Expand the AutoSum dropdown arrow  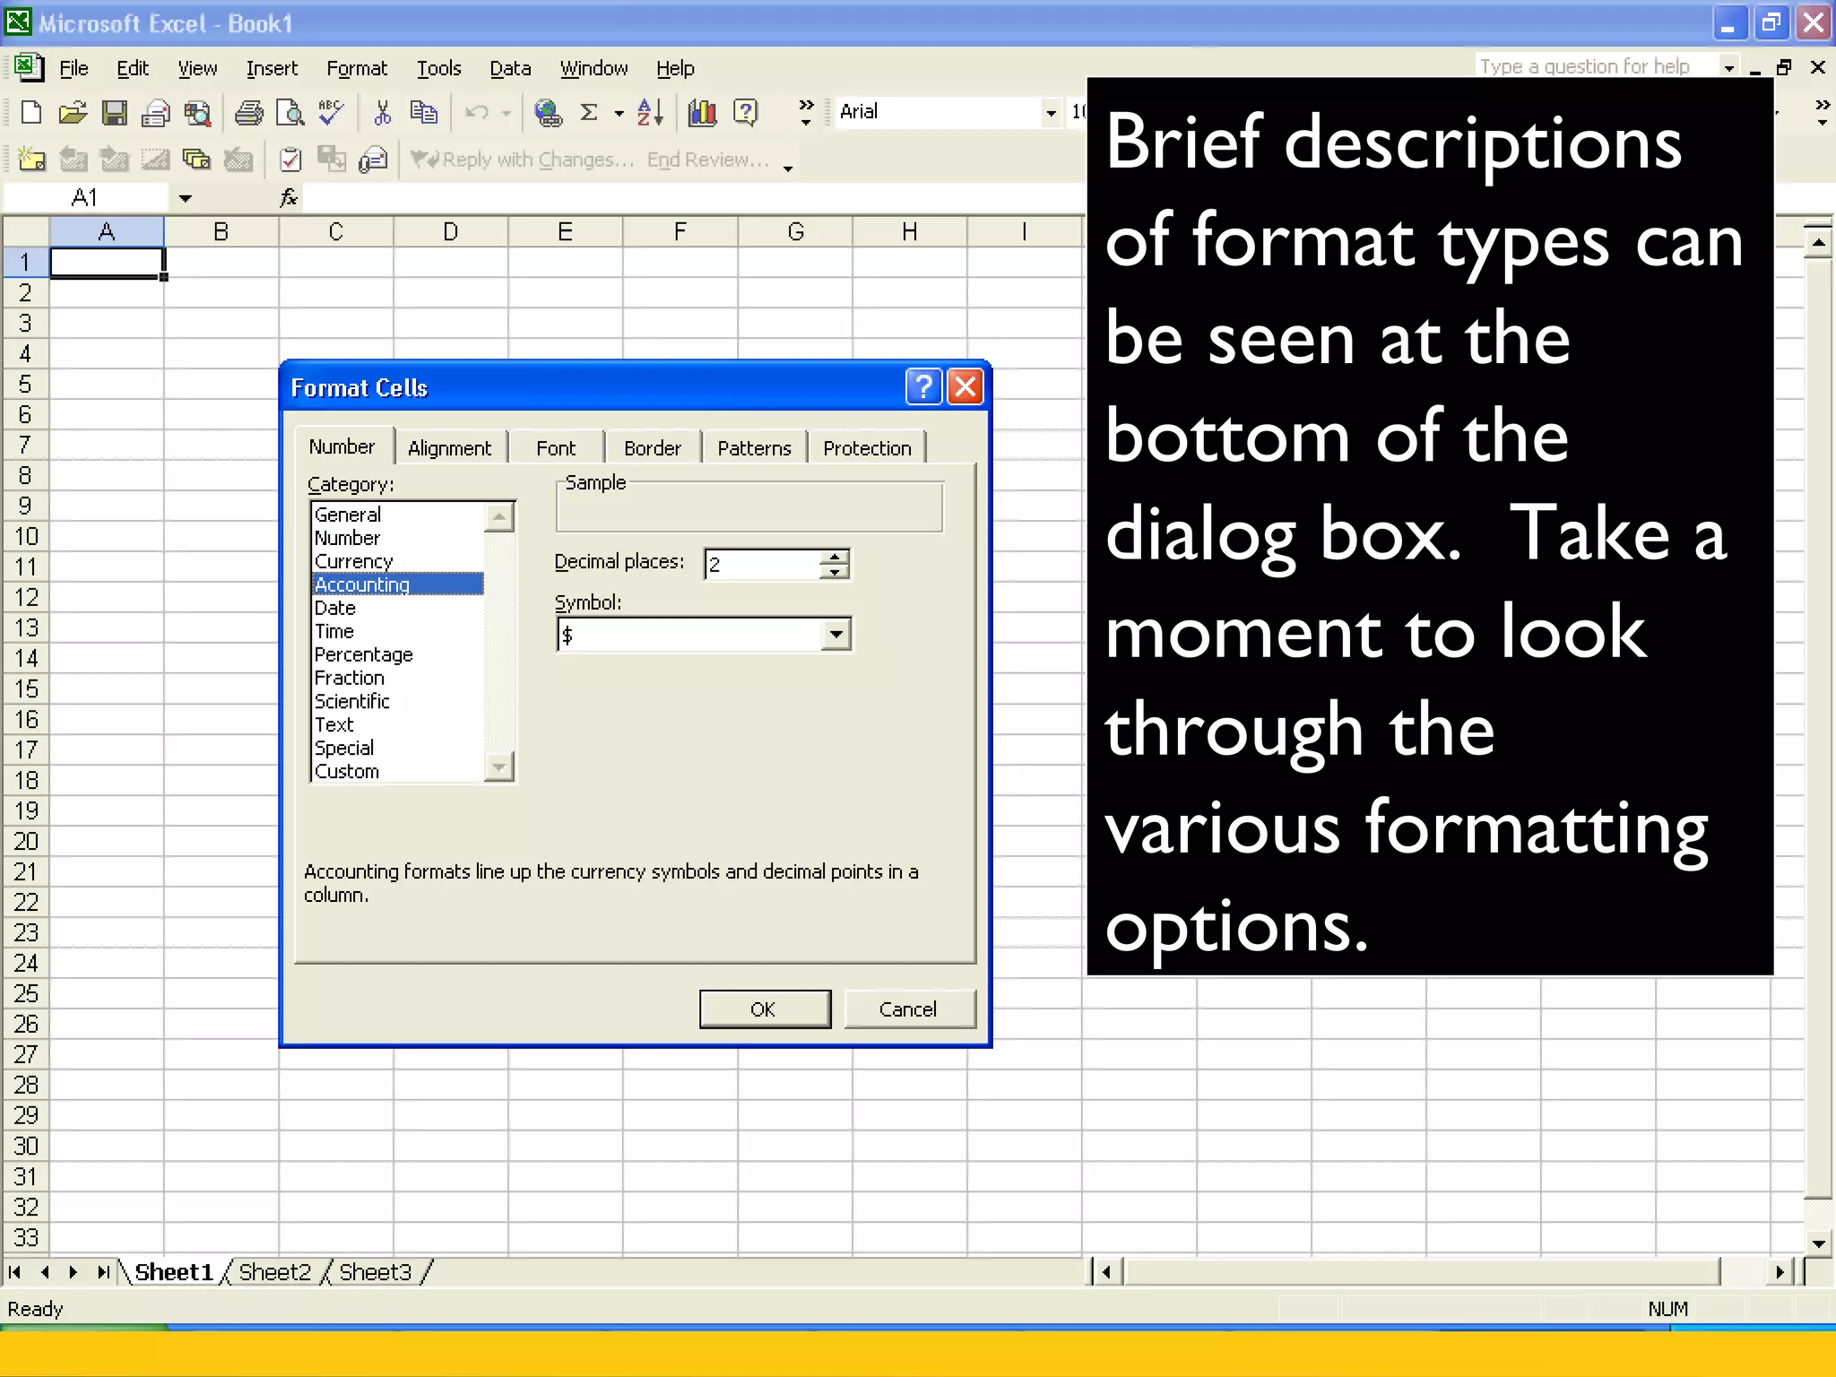pyautogui.click(x=619, y=113)
